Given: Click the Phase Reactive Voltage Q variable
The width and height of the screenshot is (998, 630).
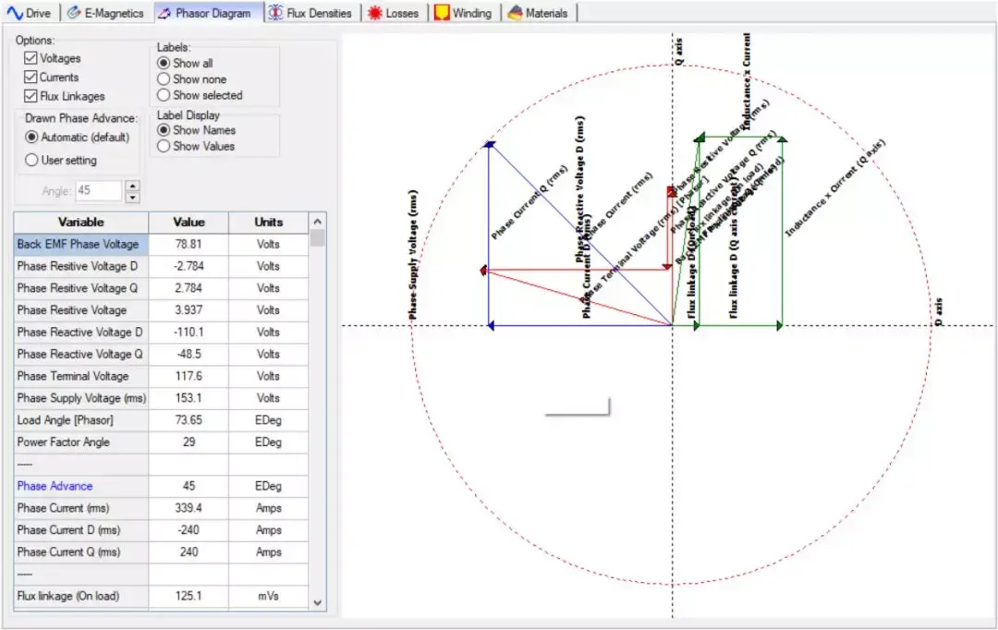Looking at the screenshot, I should point(79,354).
